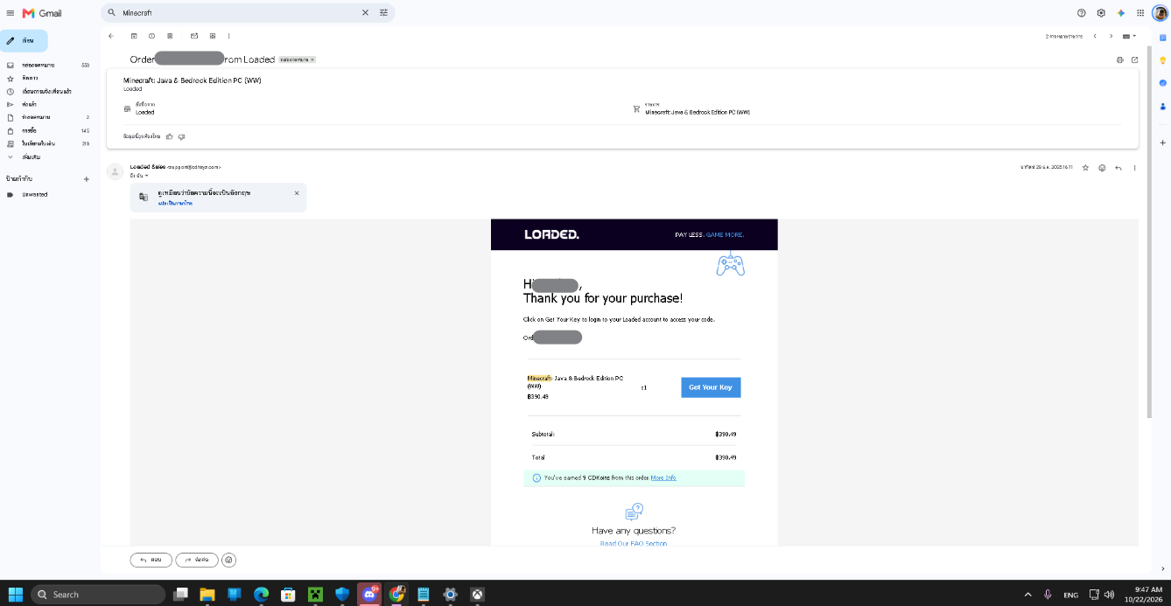Click the Reply button below the email
The image size is (1171, 606).
point(151,560)
